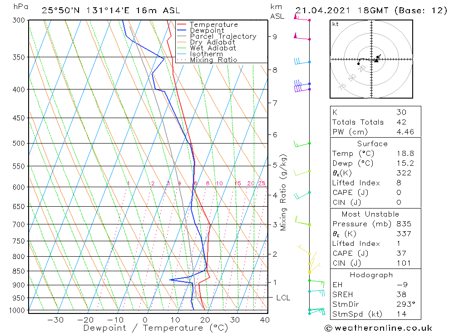The height and width of the screenshot is (333, 454).
Task: Click the weatheronline.co.uk copyright text
Action: (378, 328)
